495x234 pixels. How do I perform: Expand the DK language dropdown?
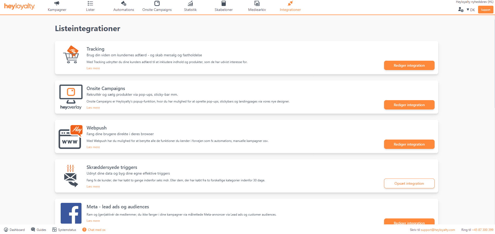(471, 10)
